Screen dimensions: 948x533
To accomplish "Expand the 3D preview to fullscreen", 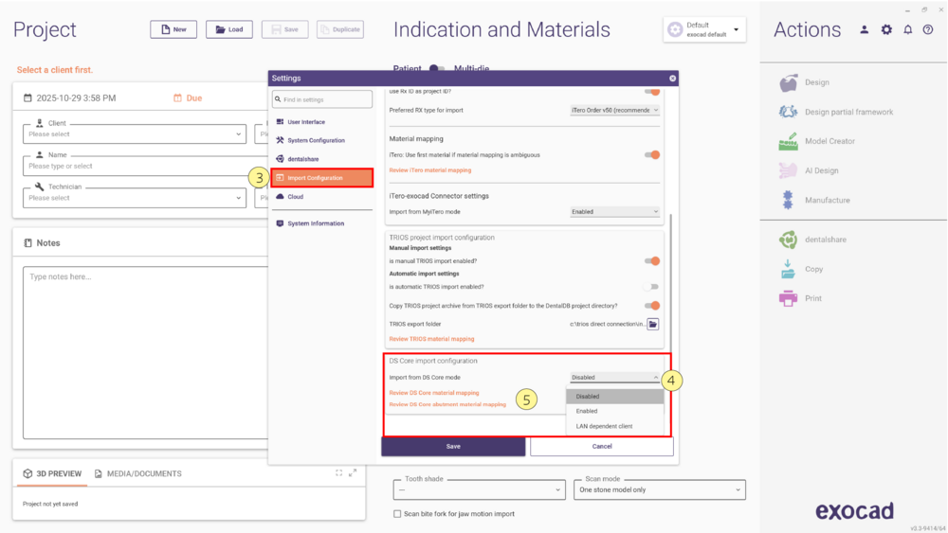I will click(353, 472).
